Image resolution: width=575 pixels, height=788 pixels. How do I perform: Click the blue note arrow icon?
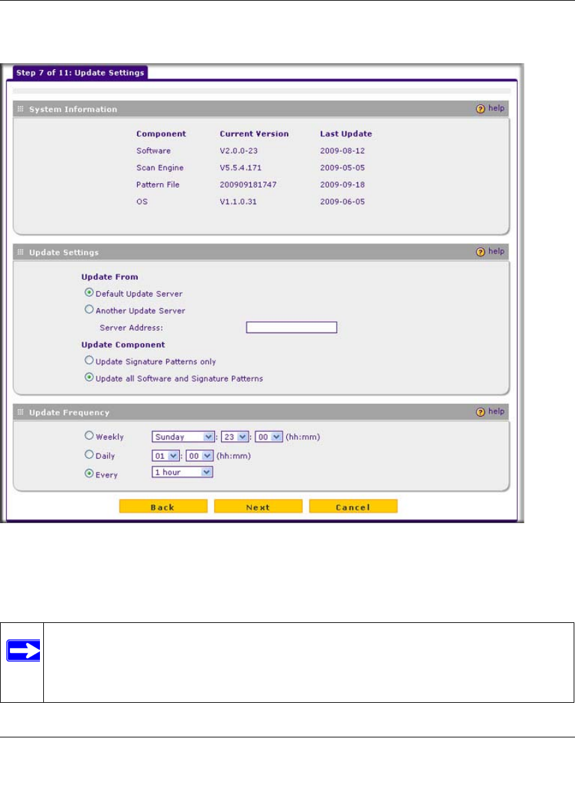coord(23,651)
